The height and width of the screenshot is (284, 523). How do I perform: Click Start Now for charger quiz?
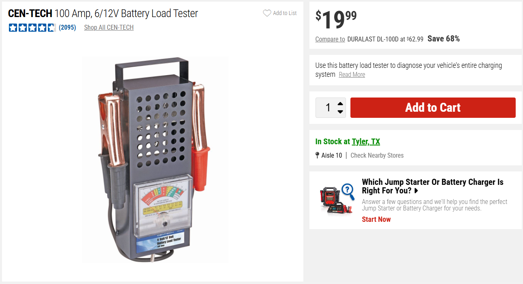tap(376, 219)
